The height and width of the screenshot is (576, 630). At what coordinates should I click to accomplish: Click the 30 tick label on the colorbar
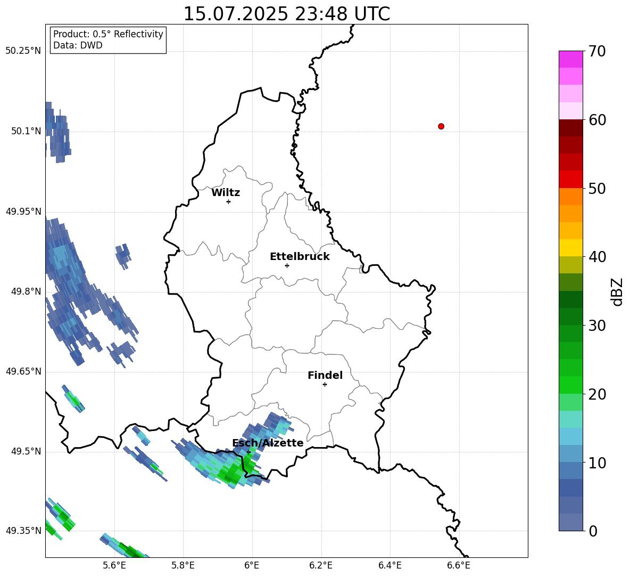pyautogui.click(x=597, y=326)
